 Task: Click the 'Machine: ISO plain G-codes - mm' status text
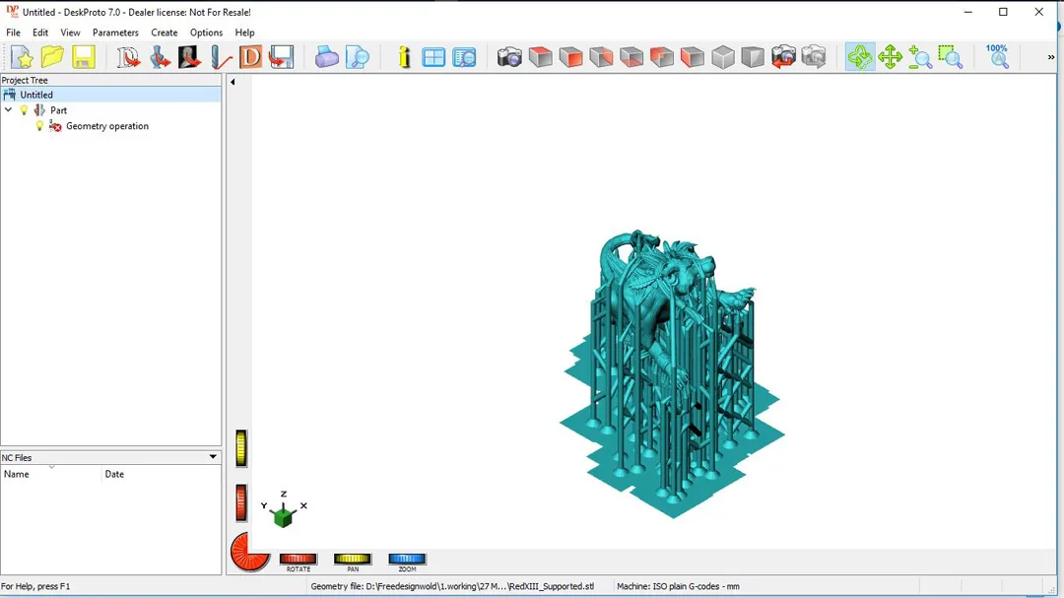click(x=678, y=586)
